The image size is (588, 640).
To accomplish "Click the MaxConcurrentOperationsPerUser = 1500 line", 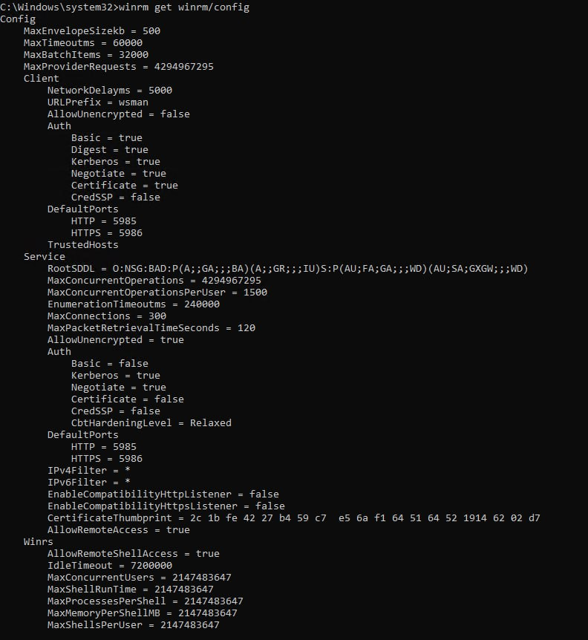I will (157, 293).
